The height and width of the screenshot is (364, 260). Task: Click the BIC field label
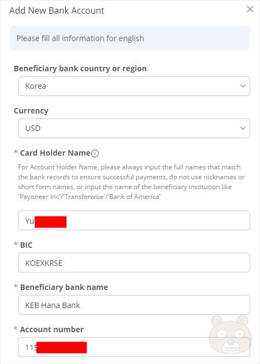26,245
